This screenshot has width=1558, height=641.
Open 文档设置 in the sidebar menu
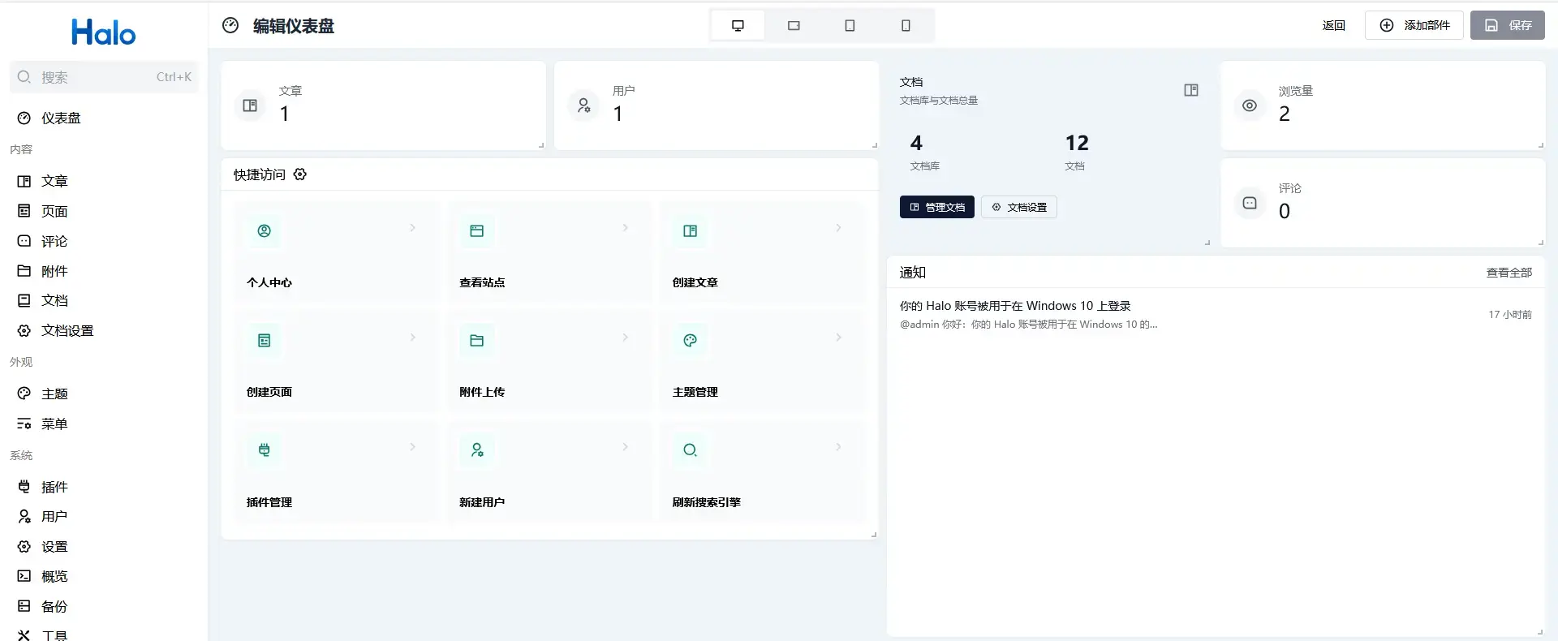pyautogui.click(x=104, y=330)
